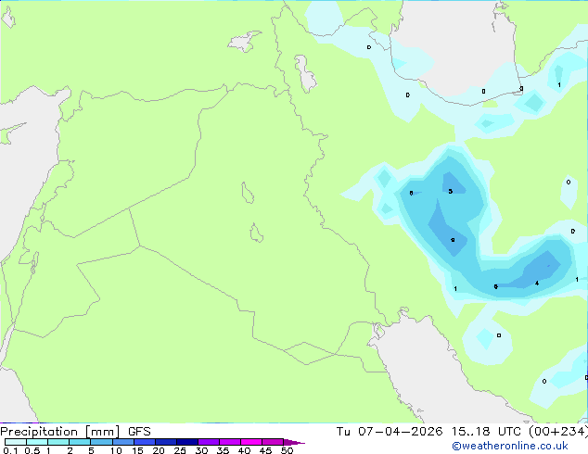Image resolution: width=588 pixels, height=454 pixels.
Task: Click the 0.1–0.5 mm palest cyan legend swatch
Action: tap(16, 442)
